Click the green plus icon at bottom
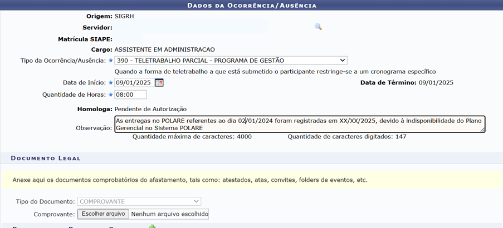Screen dimensions: 503x228 point(152,226)
